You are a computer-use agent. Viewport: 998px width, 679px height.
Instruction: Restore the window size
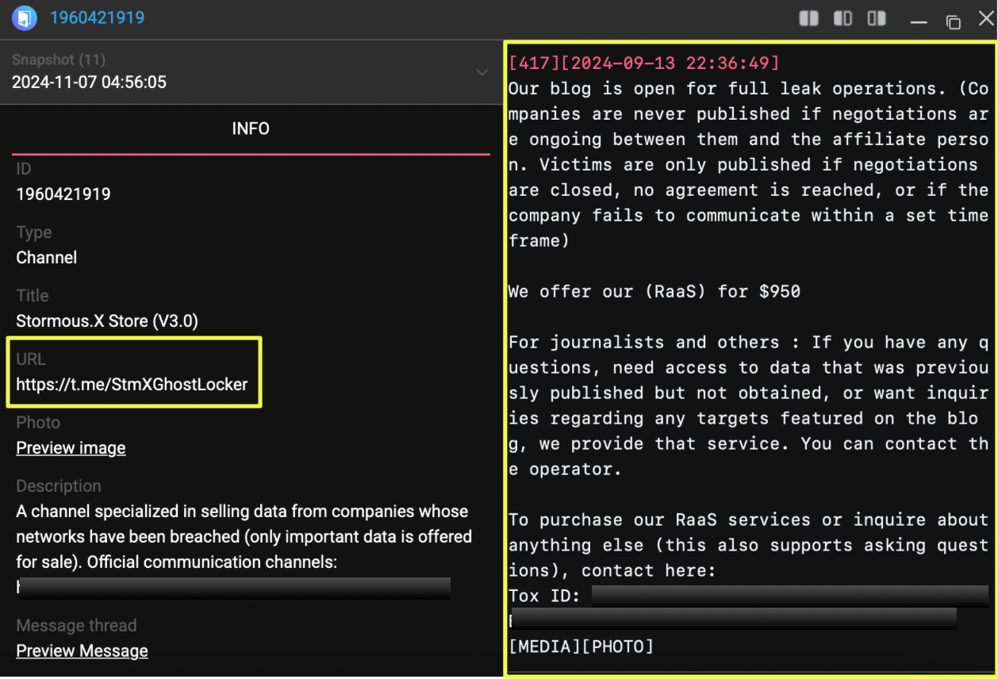953,21
